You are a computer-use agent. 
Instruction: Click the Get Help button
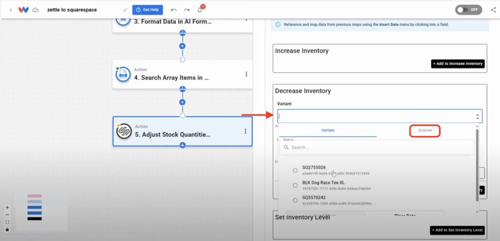point(147,10)
